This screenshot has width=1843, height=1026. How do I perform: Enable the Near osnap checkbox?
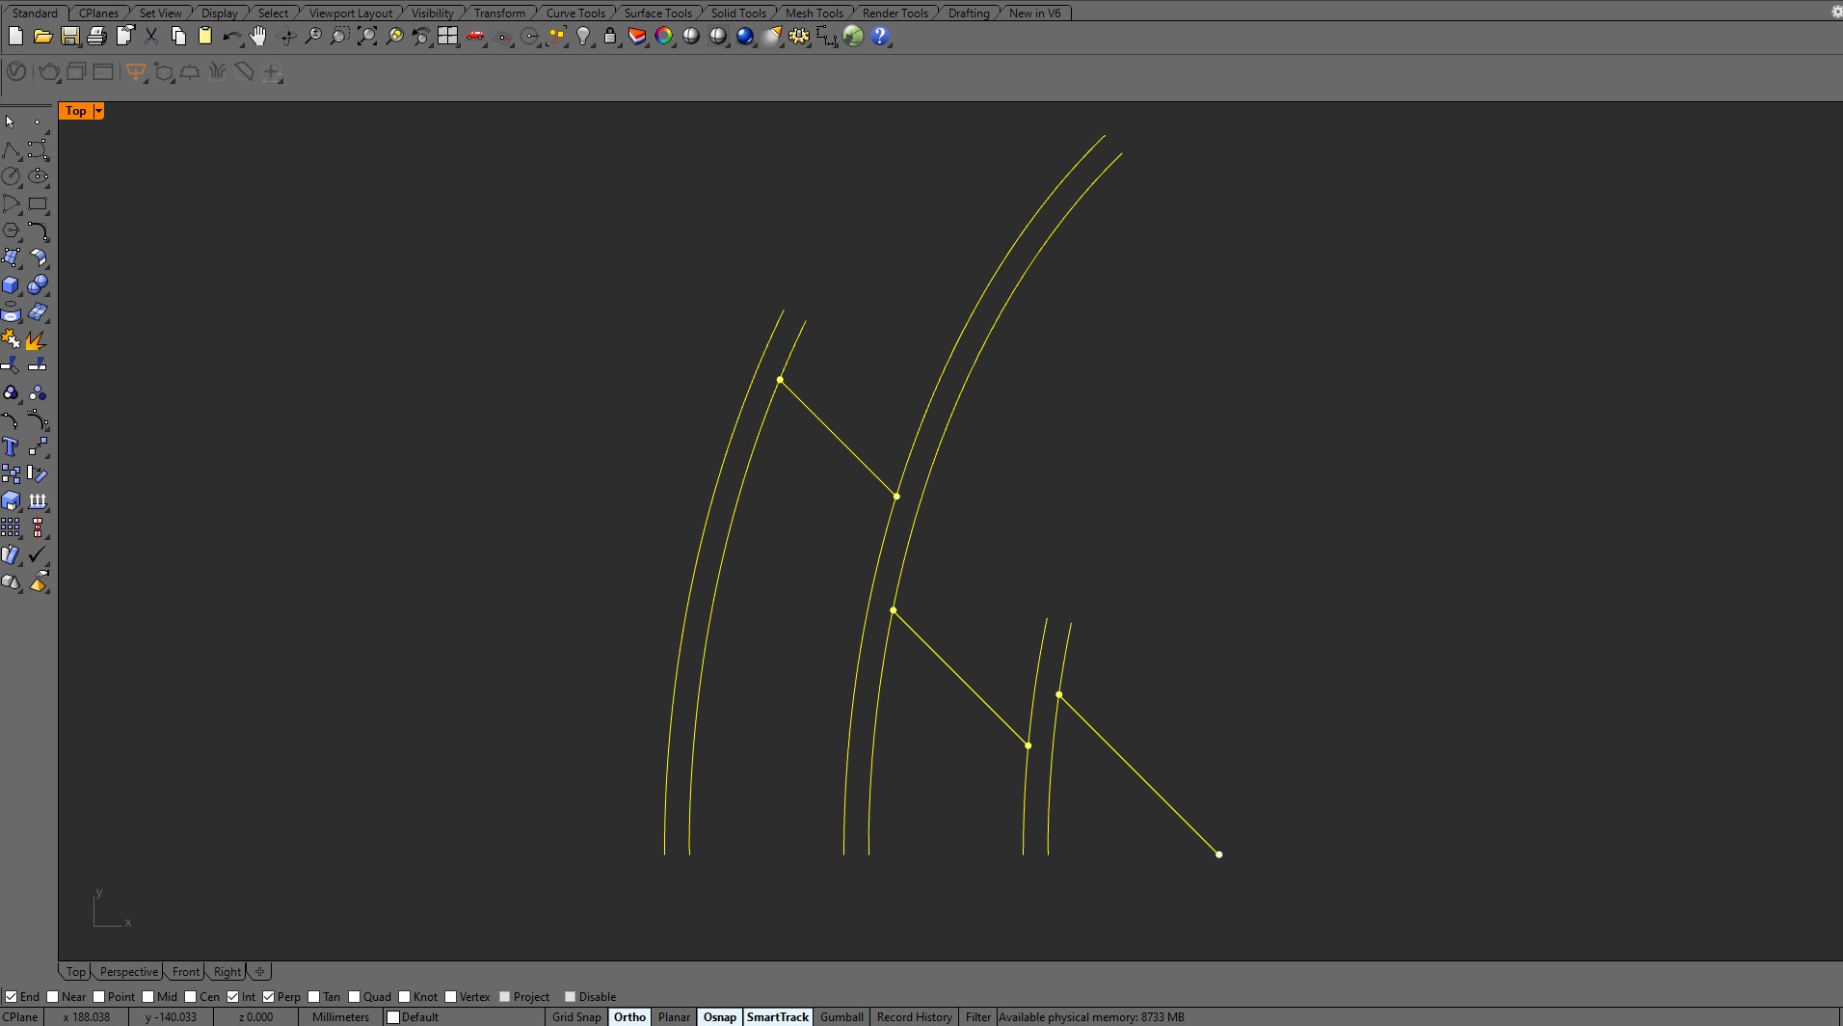53,997
